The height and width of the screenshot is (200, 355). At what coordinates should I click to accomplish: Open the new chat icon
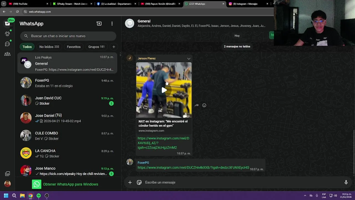tap(99, 24)
